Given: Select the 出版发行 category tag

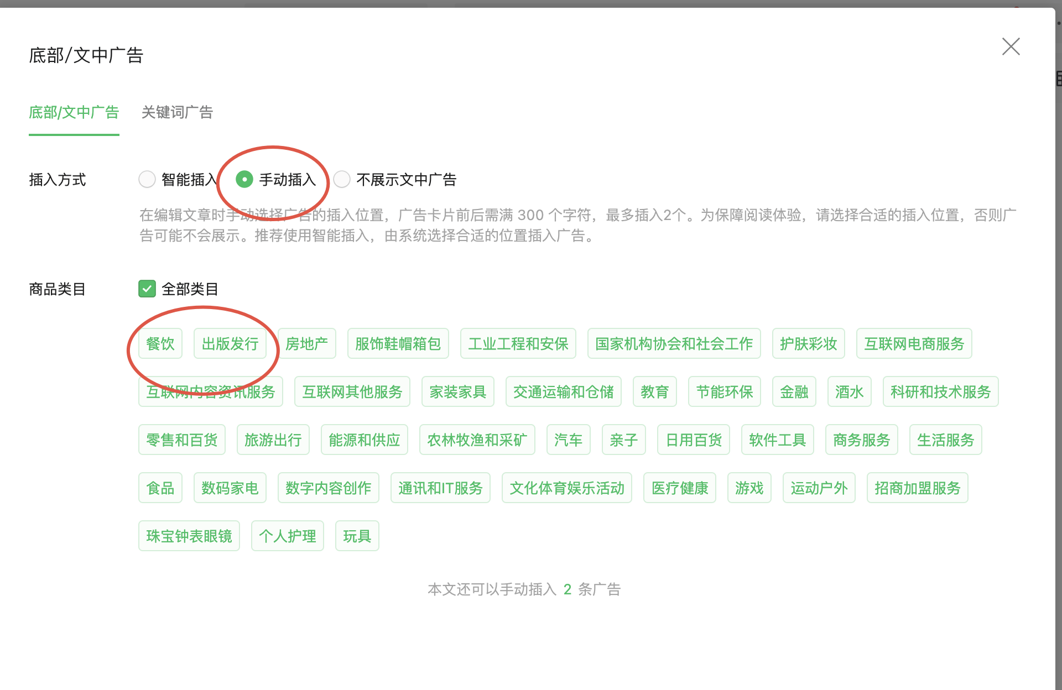Looking at the screenshot, I should pyautogui.click(x=230, y=343).
